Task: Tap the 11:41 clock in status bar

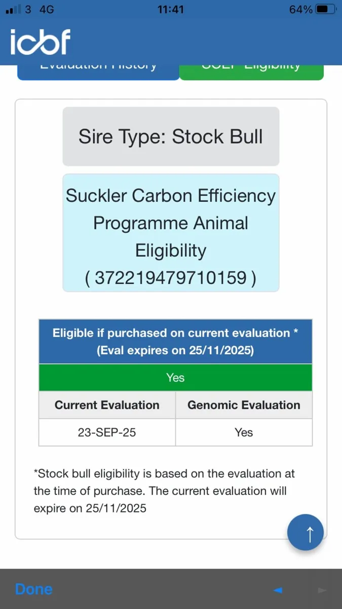Action: point(171,9)
